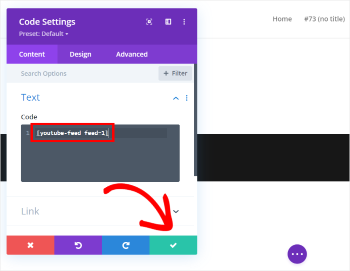Go to the Home page link
This screenshot has height=271, width=350.
click(282, 19)
